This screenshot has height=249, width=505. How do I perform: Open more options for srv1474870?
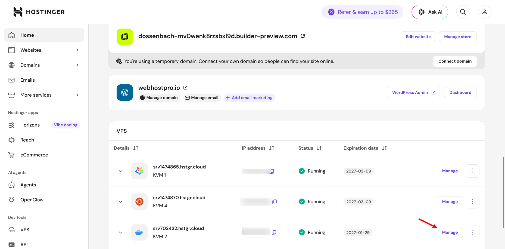473,202
